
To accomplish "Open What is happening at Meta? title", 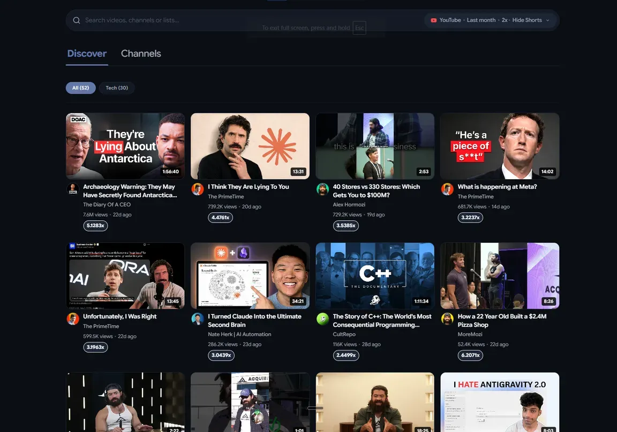I will click(497, 187).
